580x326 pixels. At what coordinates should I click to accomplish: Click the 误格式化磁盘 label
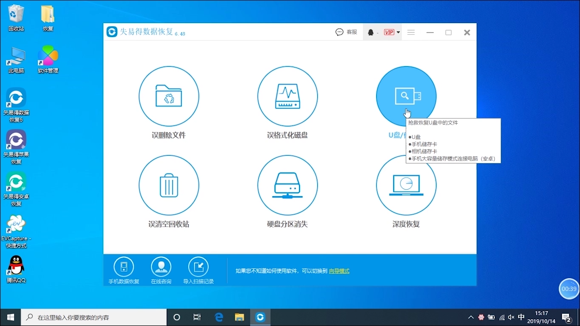click(x=287, y=135)
